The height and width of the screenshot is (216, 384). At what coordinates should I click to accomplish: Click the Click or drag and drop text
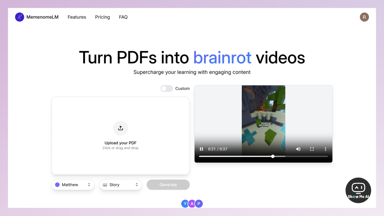[121, 148]
